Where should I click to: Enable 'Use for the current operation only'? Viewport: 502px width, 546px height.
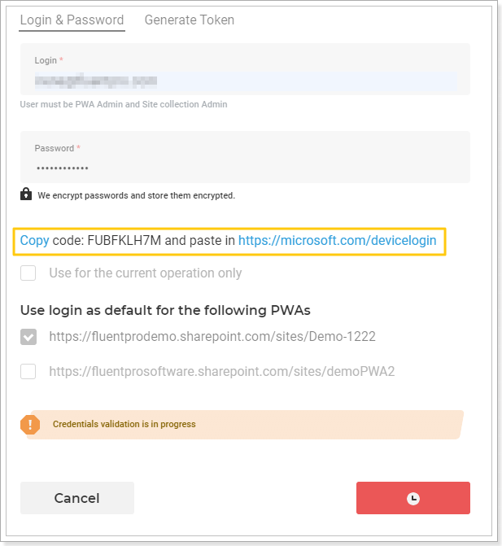click(28, 273)
